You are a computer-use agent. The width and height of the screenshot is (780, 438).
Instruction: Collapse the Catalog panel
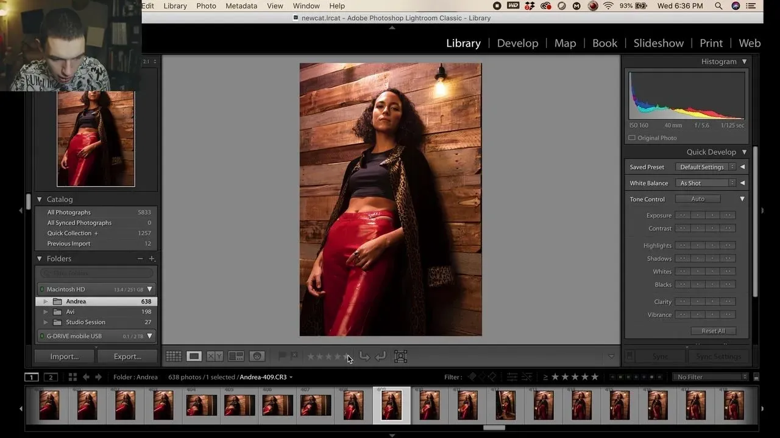[40, 200]
